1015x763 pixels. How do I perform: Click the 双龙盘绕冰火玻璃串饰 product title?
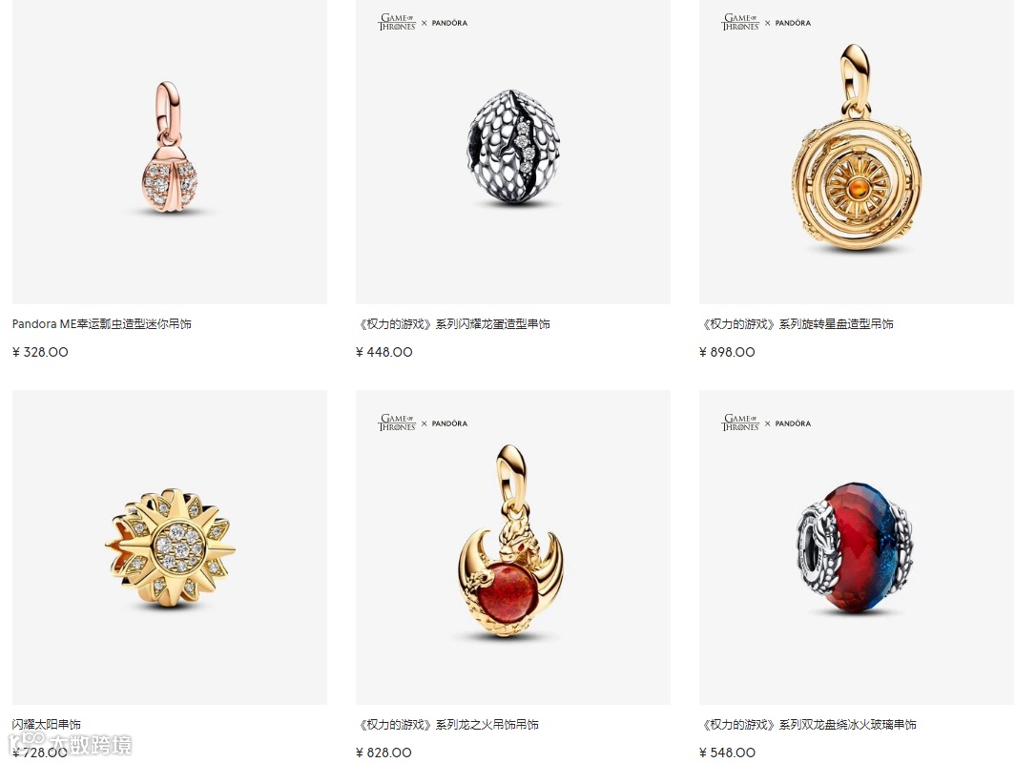[809, 724]
